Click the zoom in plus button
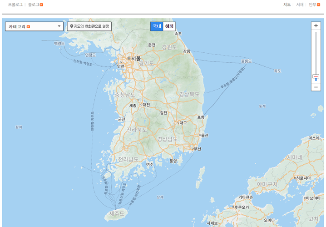This screenshot has width=326, height=227. click(316, 25)
